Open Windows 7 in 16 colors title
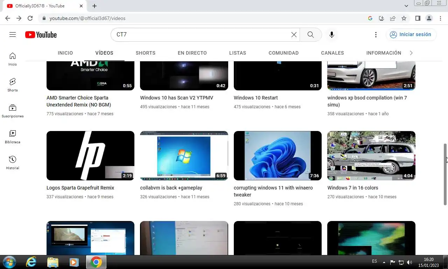The width and height of the screenshot is (448, 269). pyautogui.click(x=353, y=188)
